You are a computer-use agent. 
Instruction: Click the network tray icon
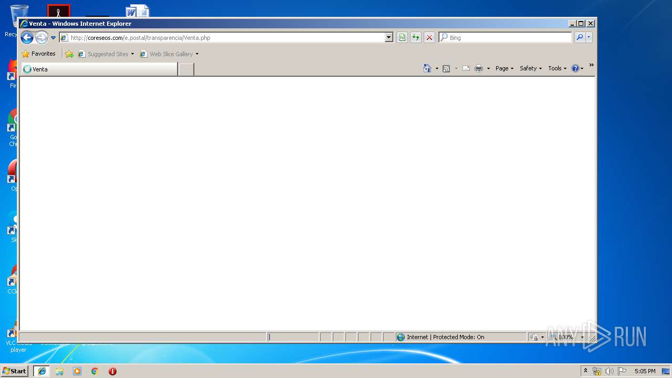pyautogui.click(x=597, y=371)
